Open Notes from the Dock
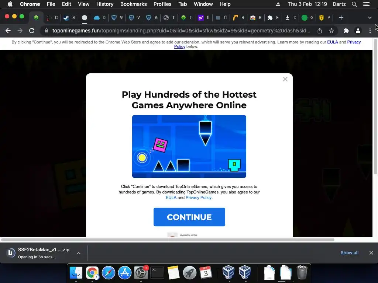 pyautogui.click(x=173, y=273)
